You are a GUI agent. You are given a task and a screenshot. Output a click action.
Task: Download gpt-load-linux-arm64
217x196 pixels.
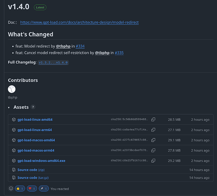pyautogui.click(x=35, y=130)
